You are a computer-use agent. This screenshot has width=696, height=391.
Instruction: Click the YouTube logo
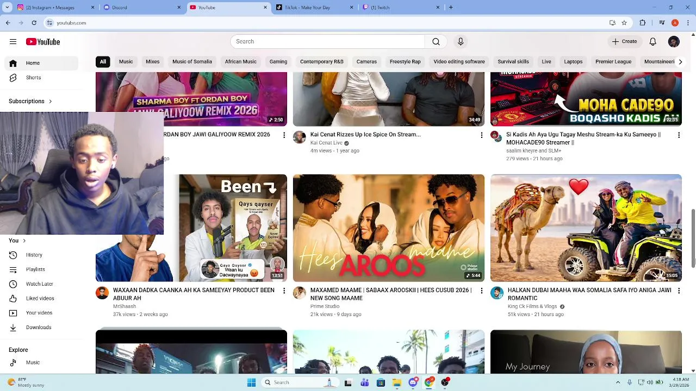pos(43,42)
